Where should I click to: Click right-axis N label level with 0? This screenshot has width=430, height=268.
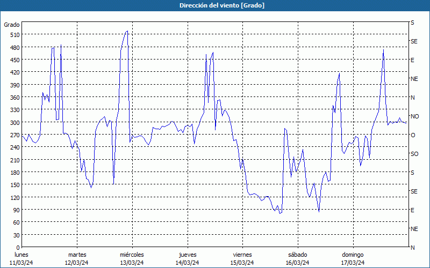(412, 248)
